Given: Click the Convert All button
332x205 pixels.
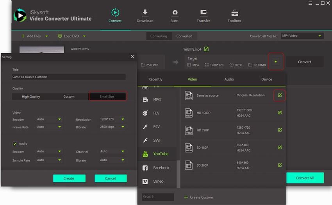Looking at the screenshot, I should [x=305, y=178].
